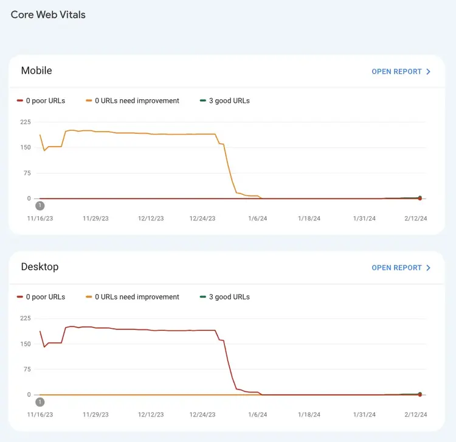456x442 pixels.
Task: Open the Desktop Core Web Vitals report
Action: pyautogui.click(x=401, y=268)
